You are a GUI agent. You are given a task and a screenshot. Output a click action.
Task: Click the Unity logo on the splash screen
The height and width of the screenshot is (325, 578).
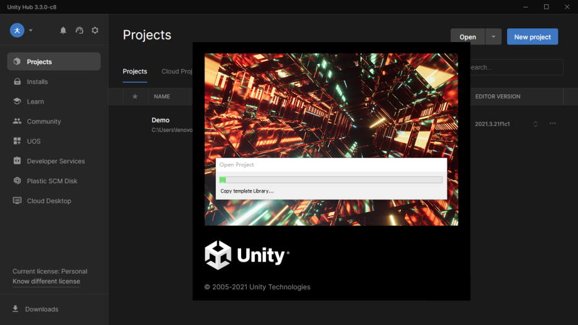(247, 255)
